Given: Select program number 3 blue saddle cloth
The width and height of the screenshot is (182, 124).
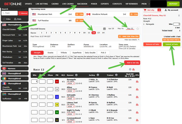Looking at the screenshot, I should [57, 97].
